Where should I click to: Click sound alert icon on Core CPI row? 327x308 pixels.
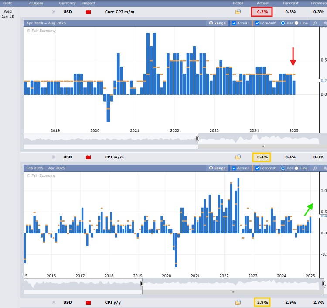coord(54,12)
